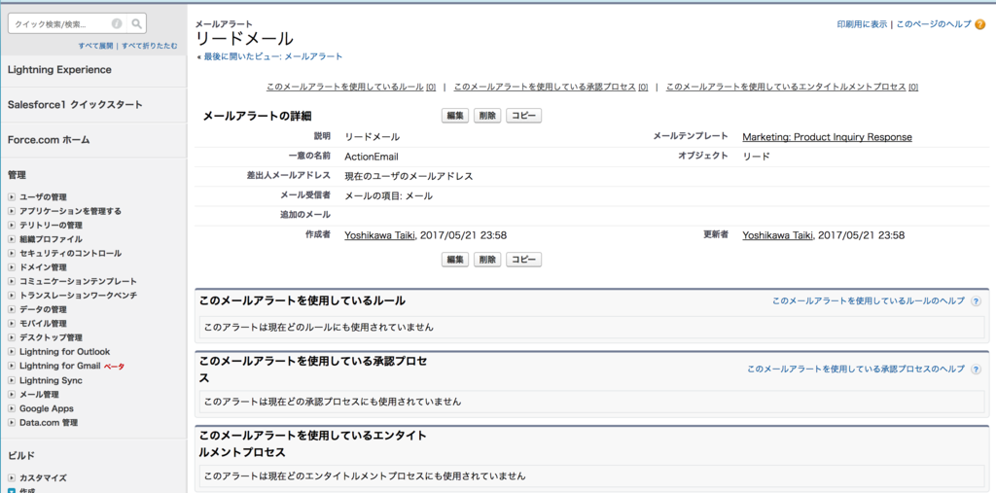996x493 pixels.
Task: Expand カスタマイズ arrow under ビルド
Action: coord(12,477)
